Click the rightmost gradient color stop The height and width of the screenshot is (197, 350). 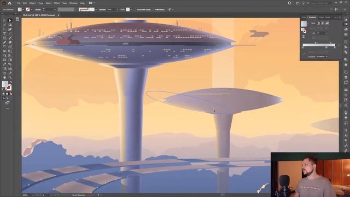[334, 48]
